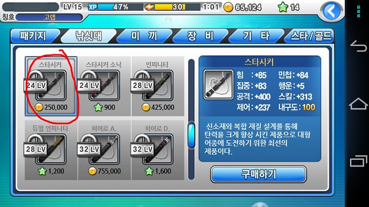Click the blue scrollbar handle
Viewport: 369px width, 207px height.
pos(191,135)
